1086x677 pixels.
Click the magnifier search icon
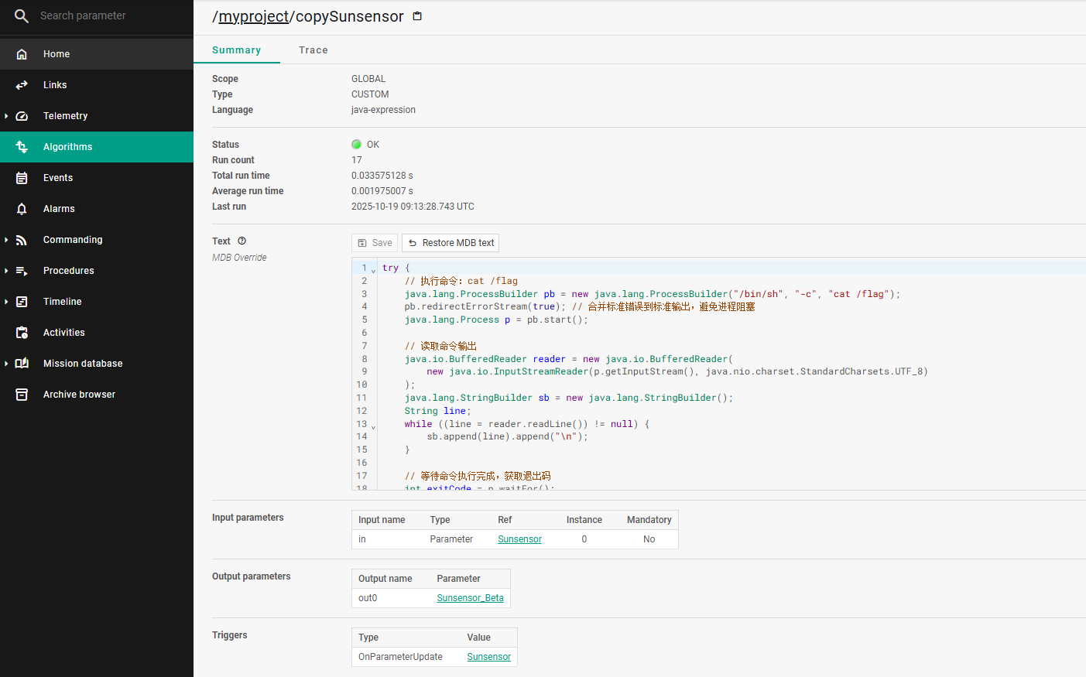coord(22,15)
